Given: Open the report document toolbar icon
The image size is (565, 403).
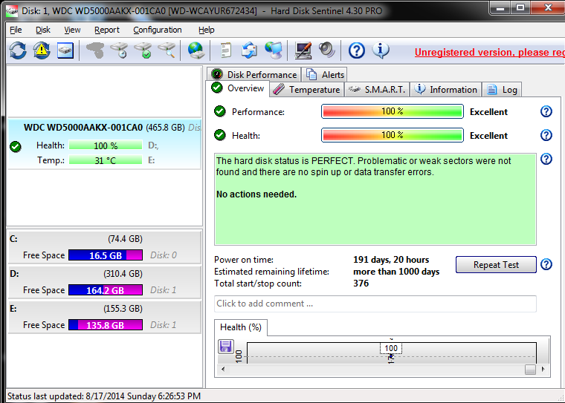Looking at the screenshot, I should pyautogui.click(x=225, y=50).
